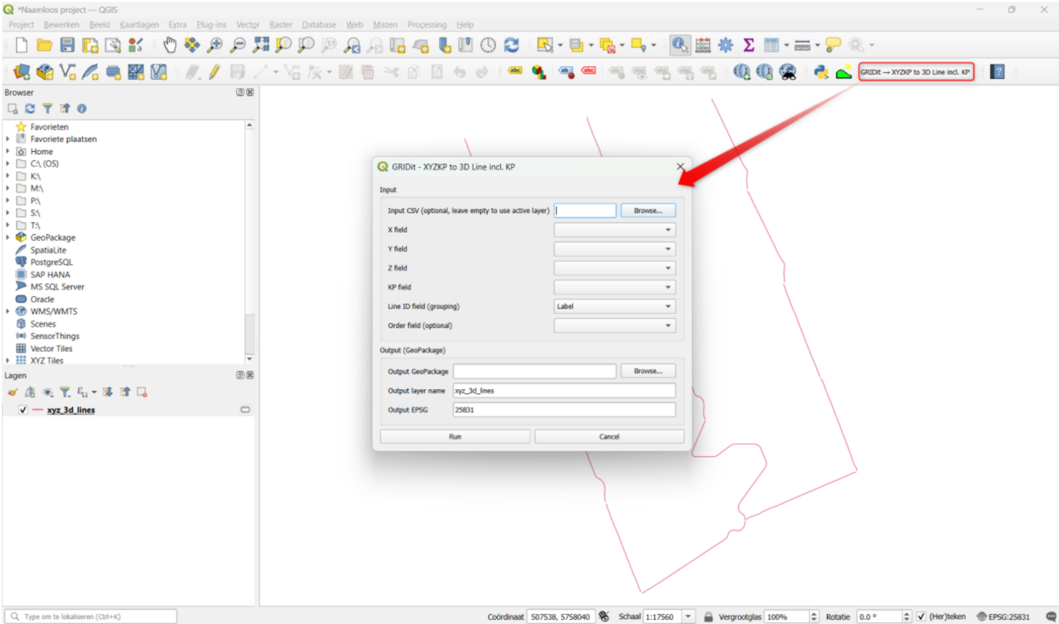Viewport: 1059px width, 624px height.
Task: Filter legend by map content in Lagen
Action: pos(65,392)
